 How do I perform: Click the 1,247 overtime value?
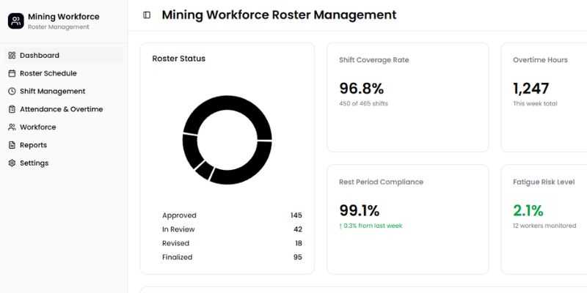pos(531,89)
